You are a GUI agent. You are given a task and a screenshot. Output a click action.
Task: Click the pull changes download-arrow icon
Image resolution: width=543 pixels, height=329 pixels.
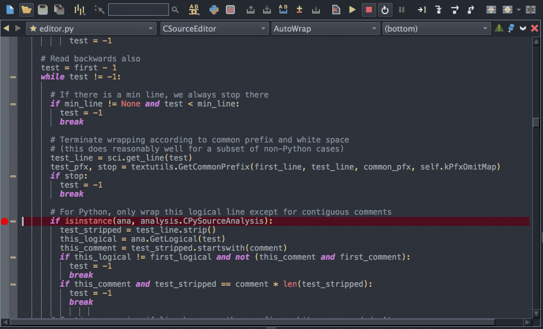(x=266, y=10)
